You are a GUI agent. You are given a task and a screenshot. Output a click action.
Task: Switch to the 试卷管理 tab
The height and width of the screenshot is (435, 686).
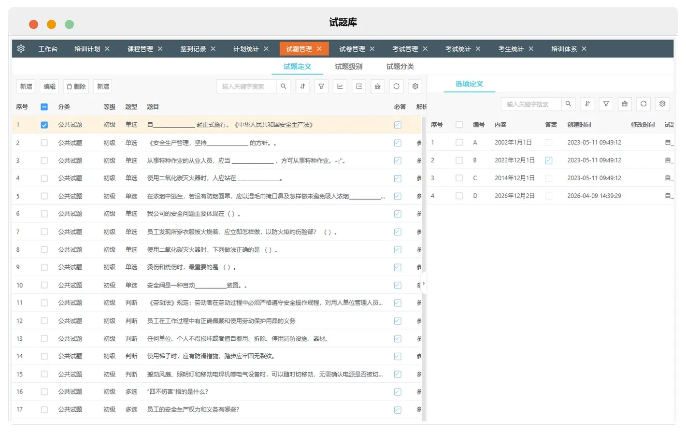tap(352, 49)
